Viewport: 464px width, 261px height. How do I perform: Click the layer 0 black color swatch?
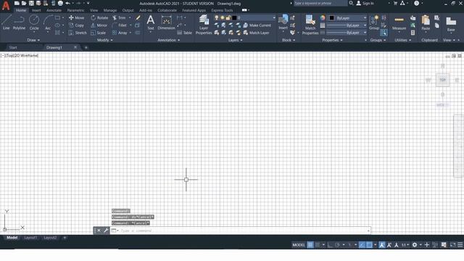234,17
